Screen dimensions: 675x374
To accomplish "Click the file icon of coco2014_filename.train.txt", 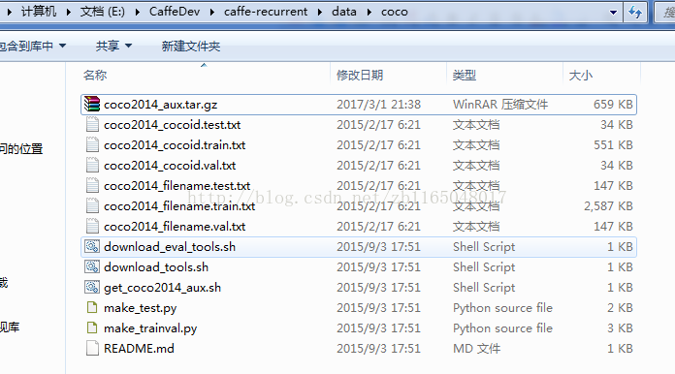I will (92, 206).
